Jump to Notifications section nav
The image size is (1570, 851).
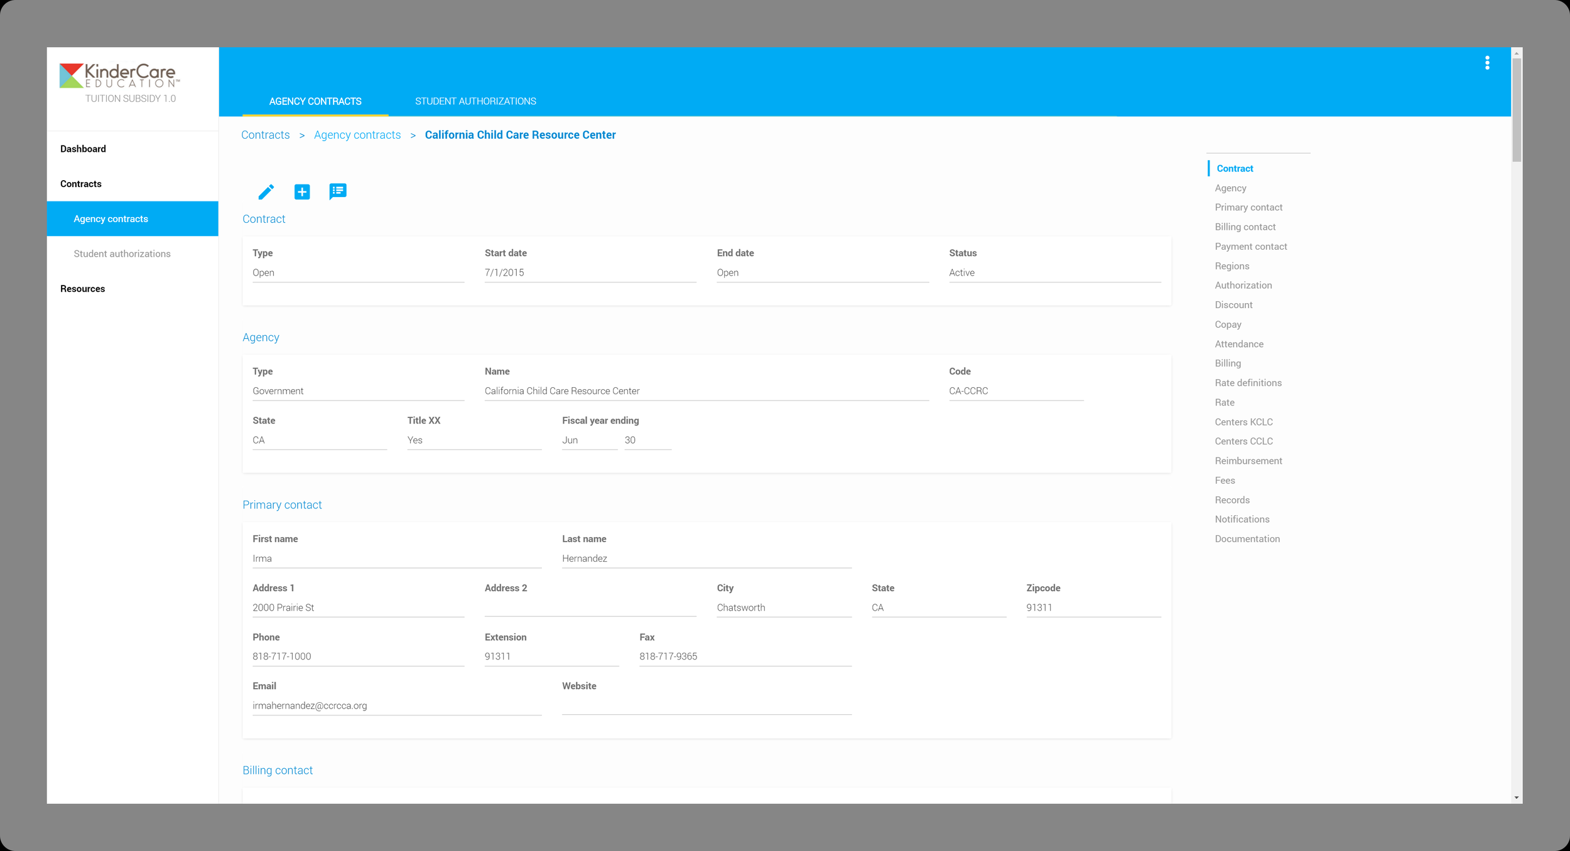(1242, 519)
